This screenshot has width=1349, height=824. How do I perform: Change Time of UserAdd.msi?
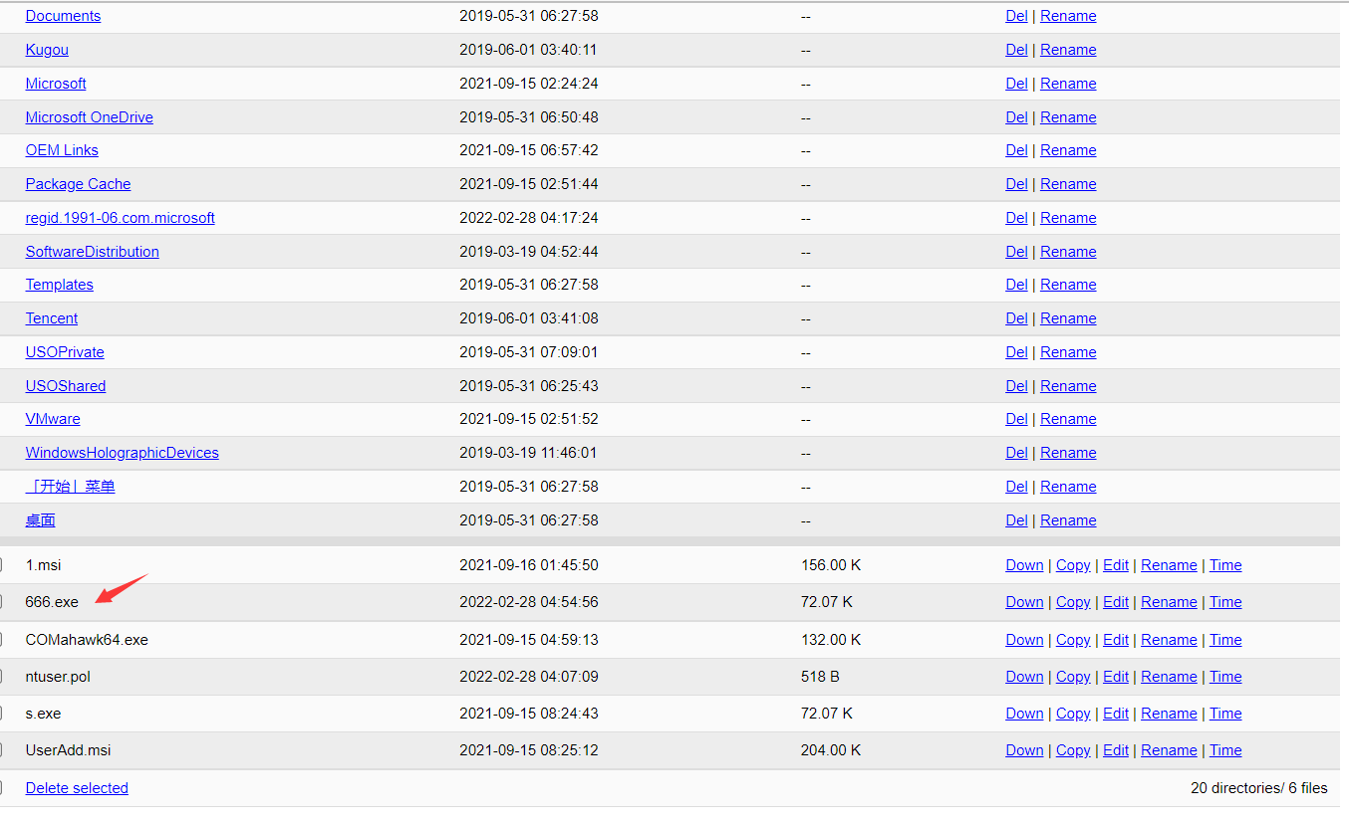(x=1225, y=750)
